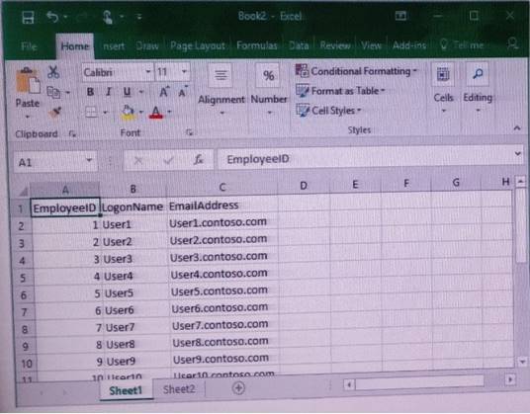Open the Name Box dropdown arrow
The height and width of the screenshot is (414, 530).
point(89,160)
